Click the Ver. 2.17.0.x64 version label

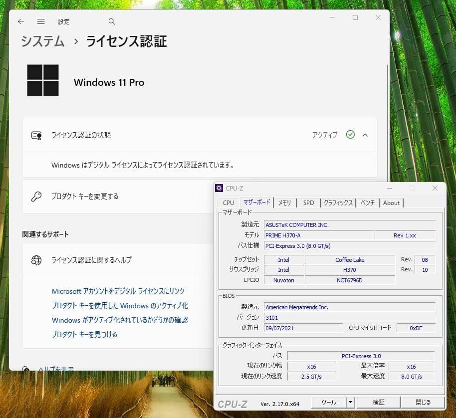coord(280,404)
